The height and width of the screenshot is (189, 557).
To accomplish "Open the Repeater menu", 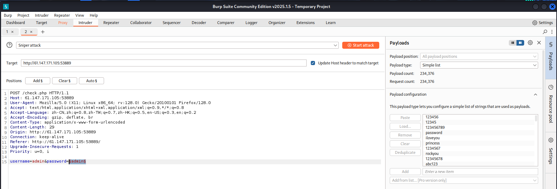I will click(62, 15).
